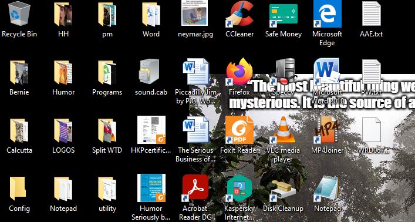Select the neymar.jpg image thumbnail
415x222 pixels.
[x=194, y=13]
